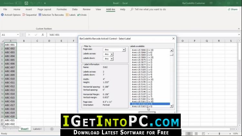Select Avery US 5163 (2 x 5) label
Image resolution: width=242 pixels, height=136 pixels.
[x=142, y=106]
